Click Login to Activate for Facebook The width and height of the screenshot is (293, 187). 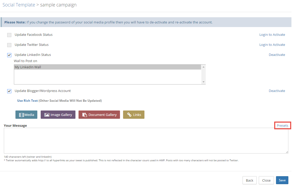pyautogui.click(x=272, y=35)
